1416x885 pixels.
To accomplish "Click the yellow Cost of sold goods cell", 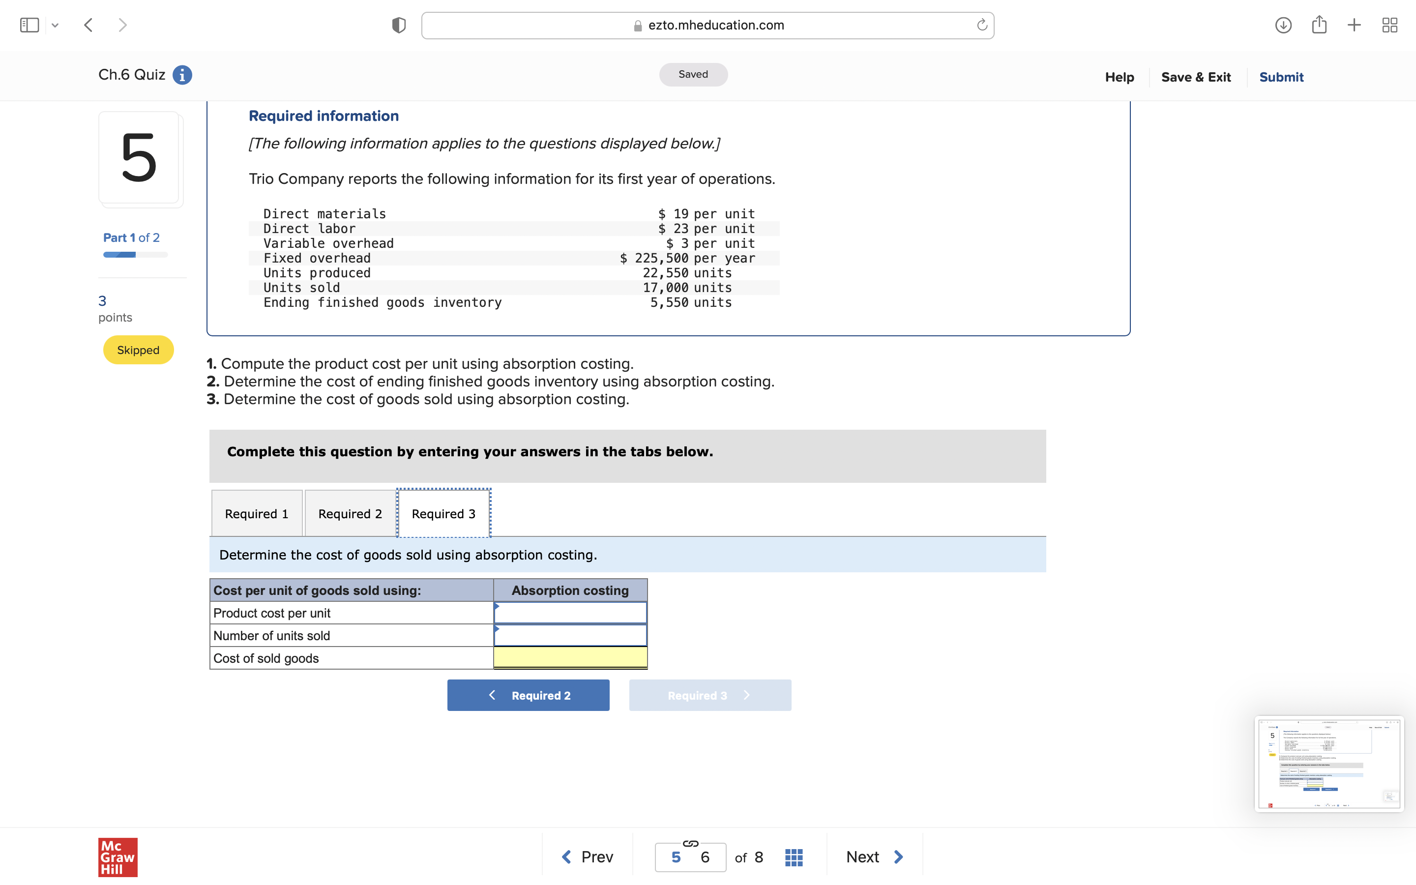I will (x=569, y=658).
